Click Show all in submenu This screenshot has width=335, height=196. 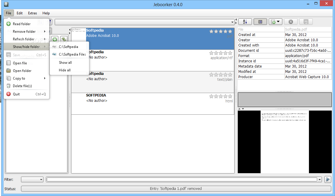point(69,63)
